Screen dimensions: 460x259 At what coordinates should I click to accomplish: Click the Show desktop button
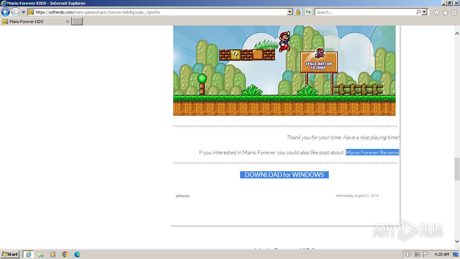tap(456, 254)
